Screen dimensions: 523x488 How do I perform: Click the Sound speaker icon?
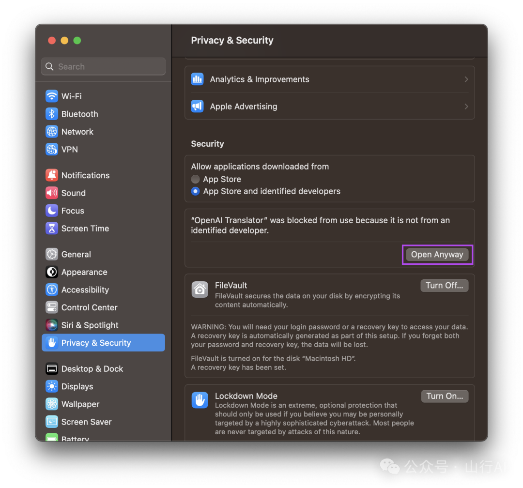click(x=52, y=193)
